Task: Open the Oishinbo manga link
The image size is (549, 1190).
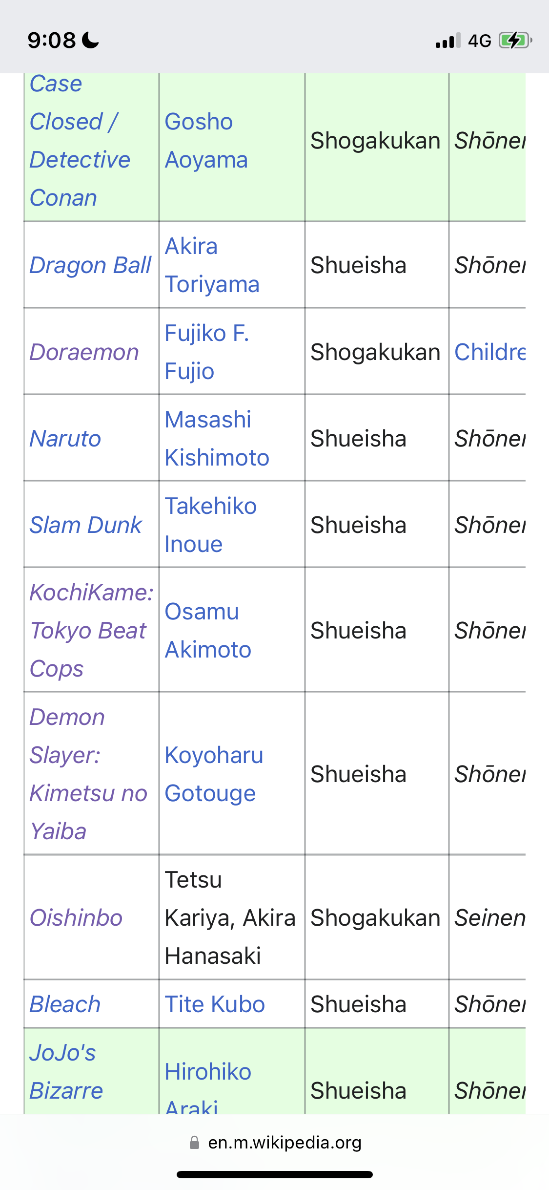Action: pos(76,918)
